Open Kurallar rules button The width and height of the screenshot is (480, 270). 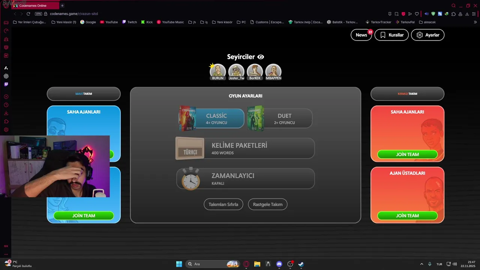tap(391, 35)
